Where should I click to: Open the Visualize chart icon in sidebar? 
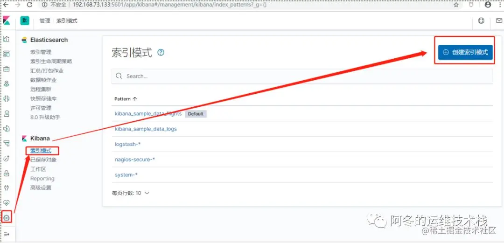[x=7, y=39]
